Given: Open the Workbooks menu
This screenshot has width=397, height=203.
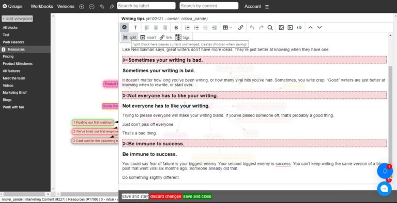Looking at the screenshot, I should [x=42, y=6].
